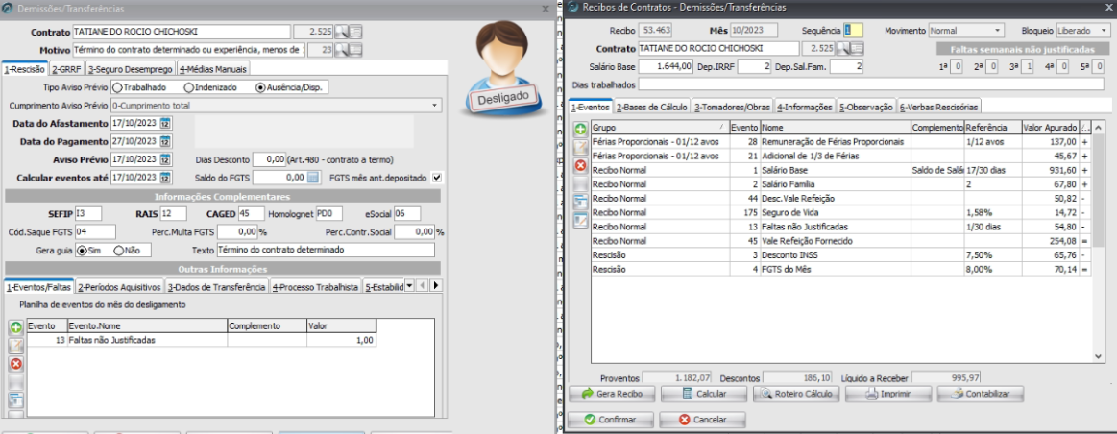Click red delete icon in dismissal events sheet
1117x434 pixels.
tap(16, 364)
